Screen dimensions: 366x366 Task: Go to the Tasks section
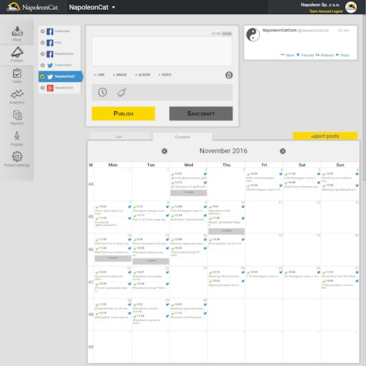[x=17, y=76]
